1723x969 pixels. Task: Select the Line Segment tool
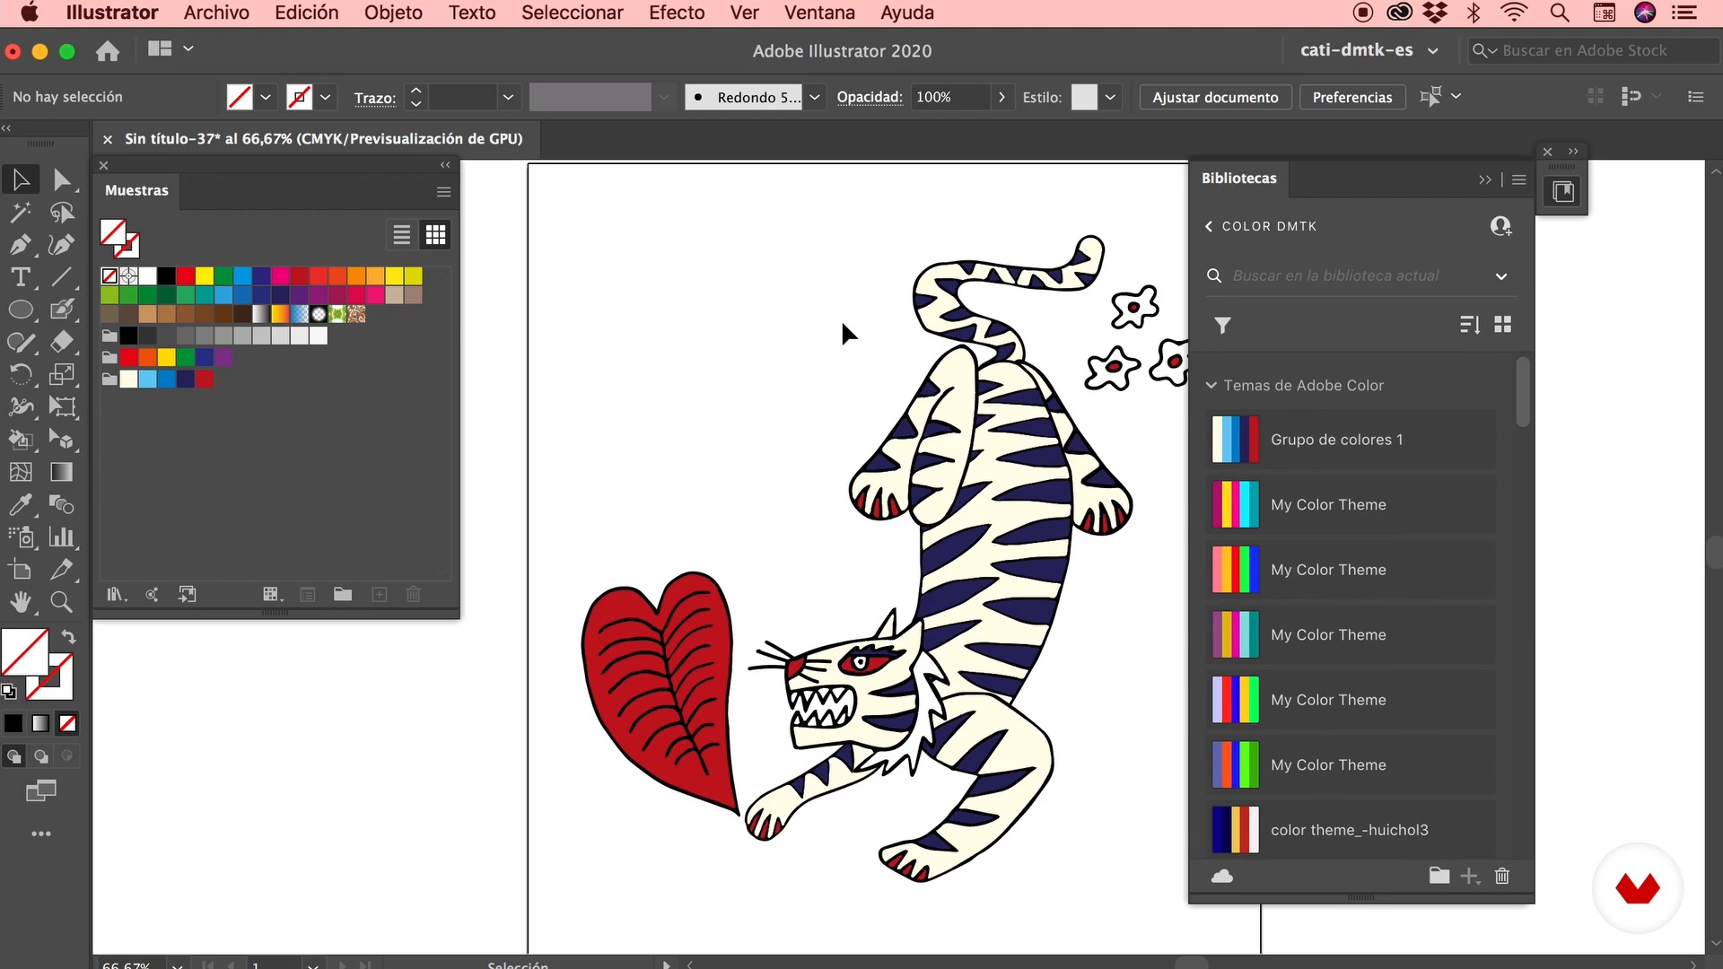(x=61, y=277)
